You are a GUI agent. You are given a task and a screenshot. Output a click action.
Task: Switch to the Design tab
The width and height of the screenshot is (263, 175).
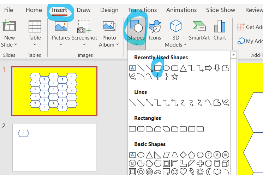109,10
